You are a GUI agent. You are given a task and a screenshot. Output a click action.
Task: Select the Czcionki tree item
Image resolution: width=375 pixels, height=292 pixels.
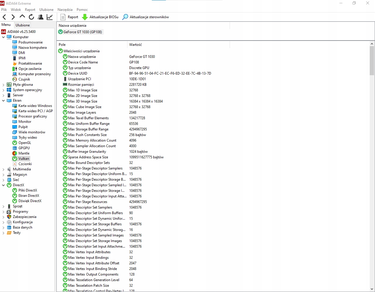[x=22, y=164]
